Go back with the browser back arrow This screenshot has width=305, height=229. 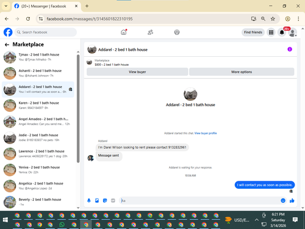pos(7,19)
